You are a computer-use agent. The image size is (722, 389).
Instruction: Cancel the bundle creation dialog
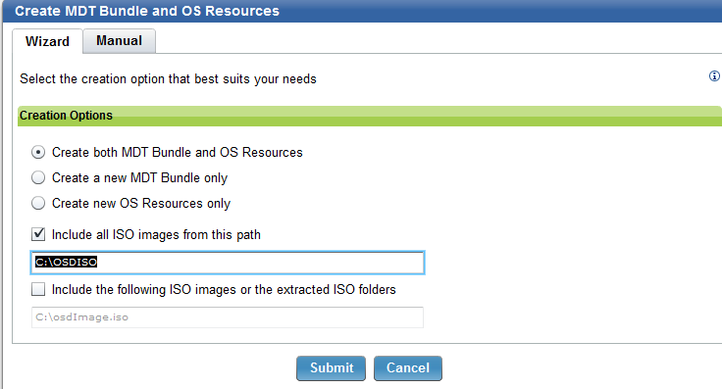click(x=408, y=367)
